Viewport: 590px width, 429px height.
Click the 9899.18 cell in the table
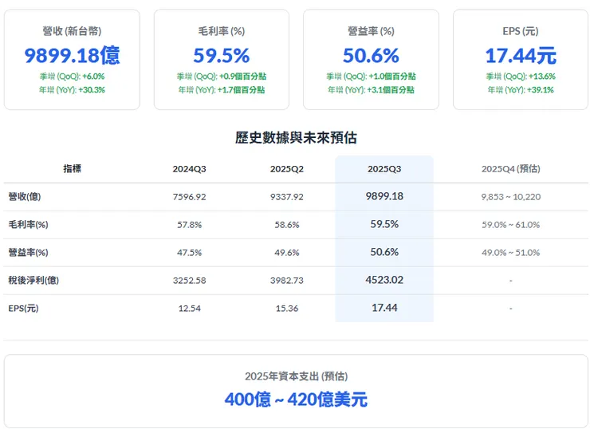tap(384, 196)
